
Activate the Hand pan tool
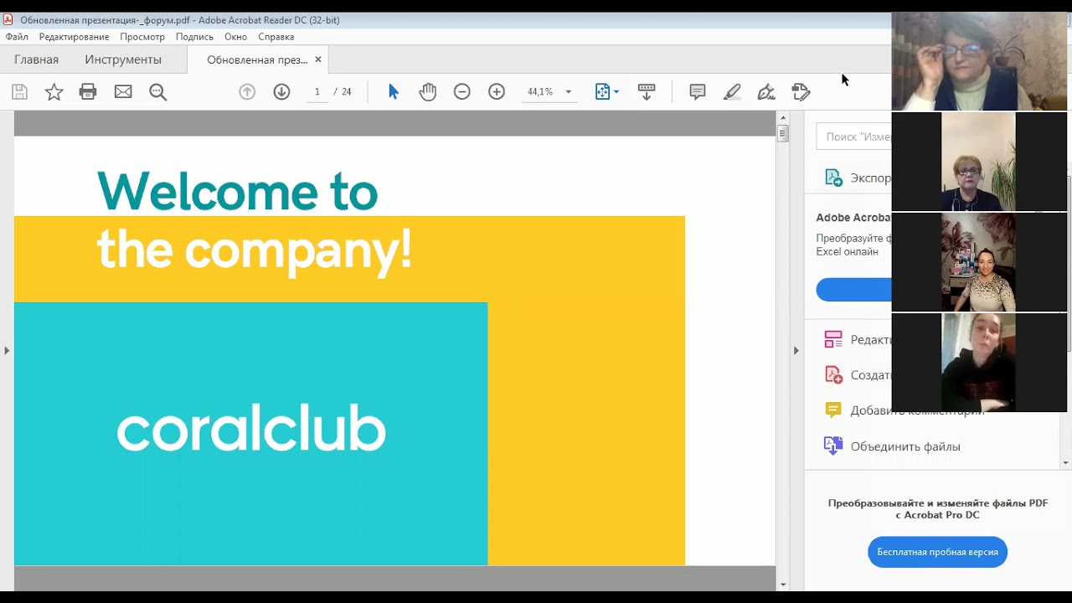(x=428, y=92)
